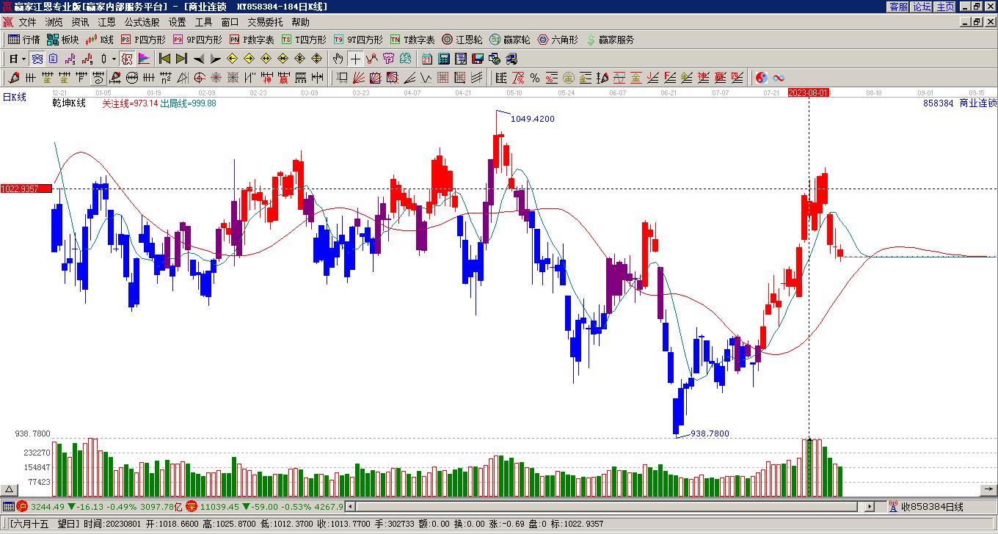Viewport: 998px width, 534px height.
Task: Open the calculator icon
Action: coord(444,59)
